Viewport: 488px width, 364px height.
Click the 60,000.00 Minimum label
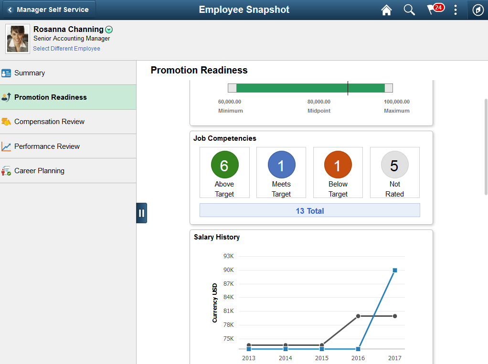pyautogui.click(x=230, y=106)
